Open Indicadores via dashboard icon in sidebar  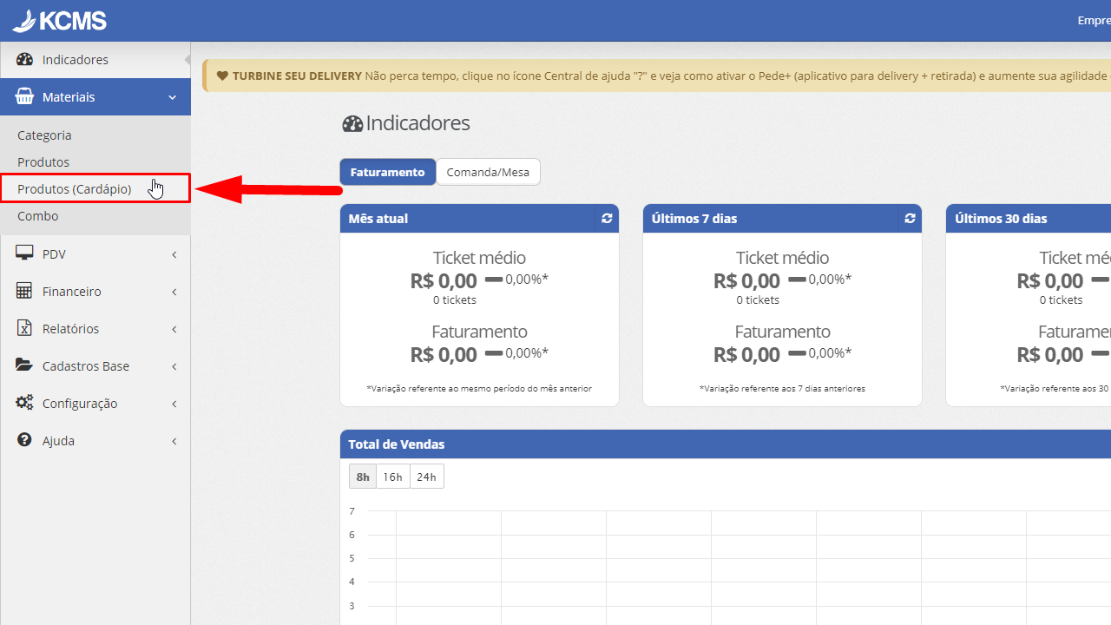25,60
